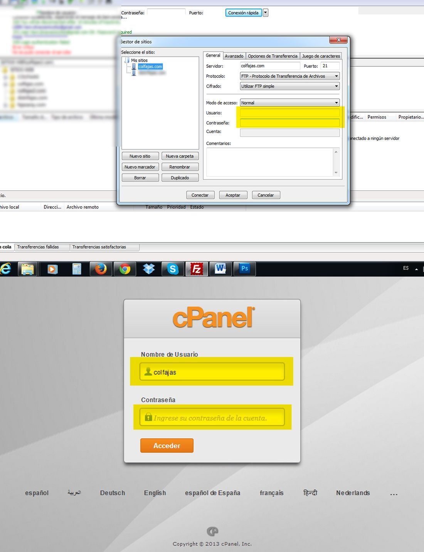Click the Cancelar button

(x=266, y=195)
